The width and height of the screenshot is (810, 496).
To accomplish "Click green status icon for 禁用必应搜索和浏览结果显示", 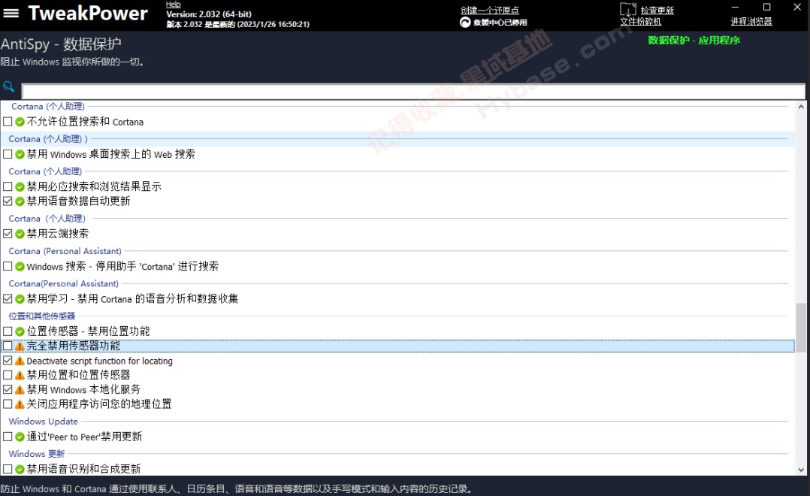I will [20, 186].
